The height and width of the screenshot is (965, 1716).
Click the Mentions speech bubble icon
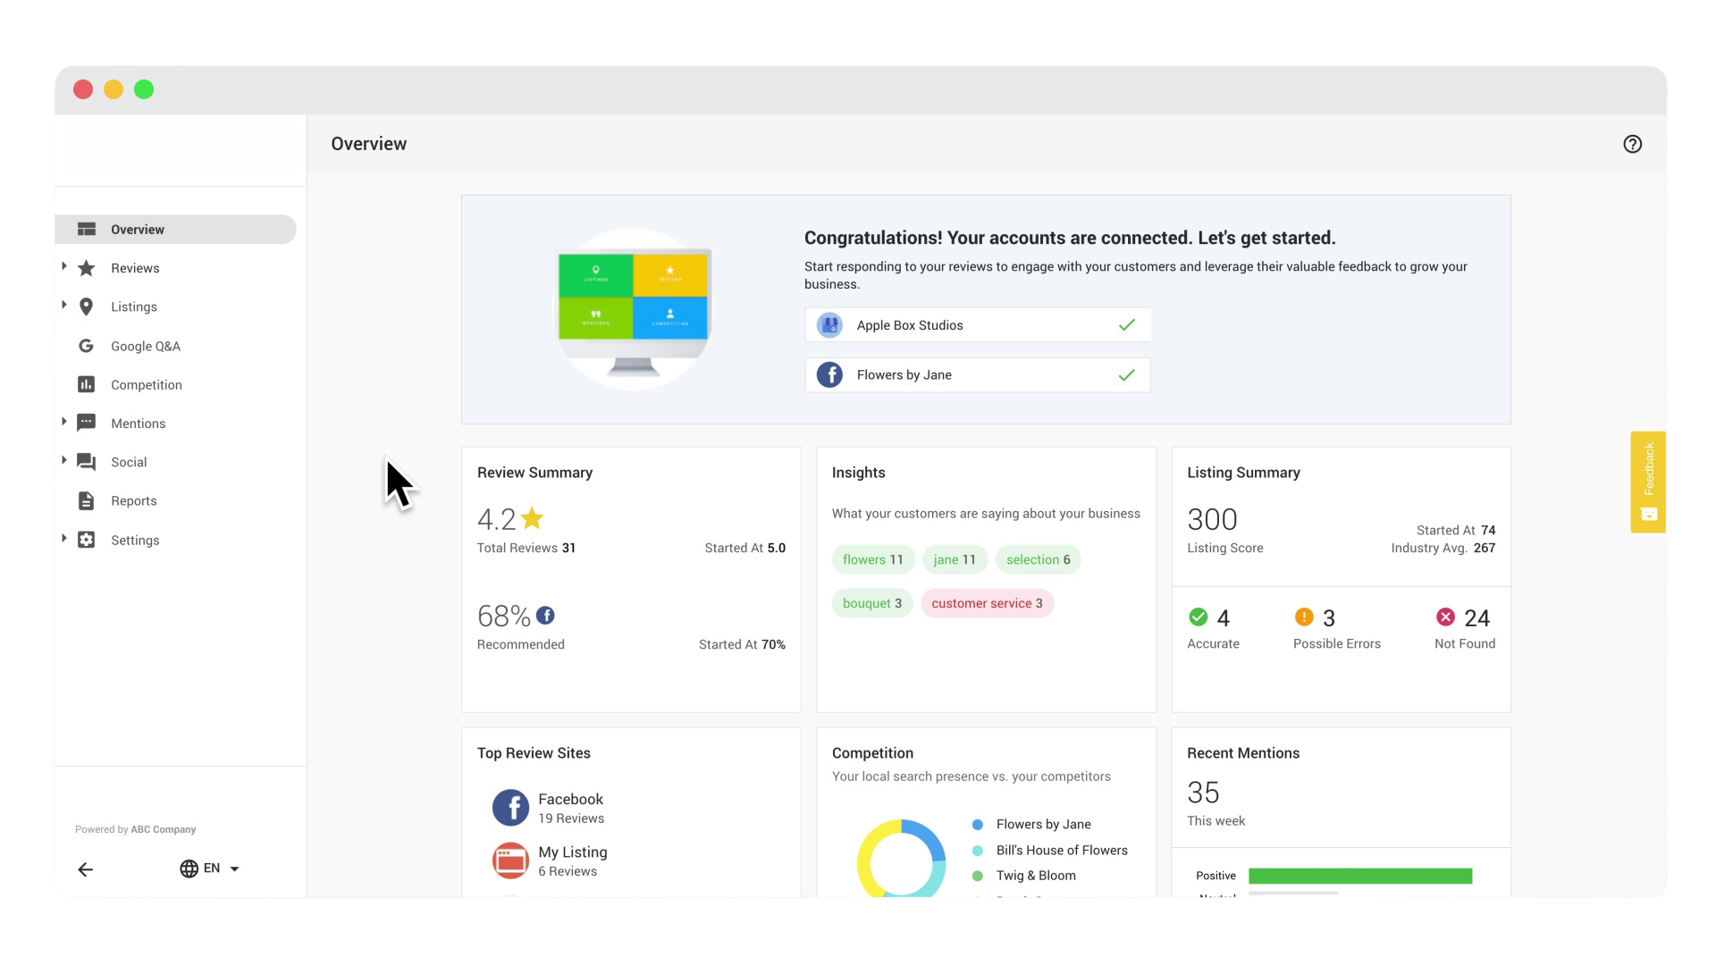[86, 423]
